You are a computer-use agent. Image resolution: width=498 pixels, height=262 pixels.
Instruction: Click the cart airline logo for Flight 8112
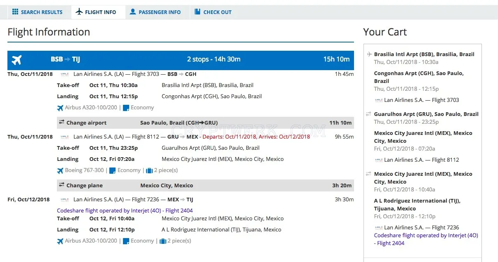click(378, 160)
